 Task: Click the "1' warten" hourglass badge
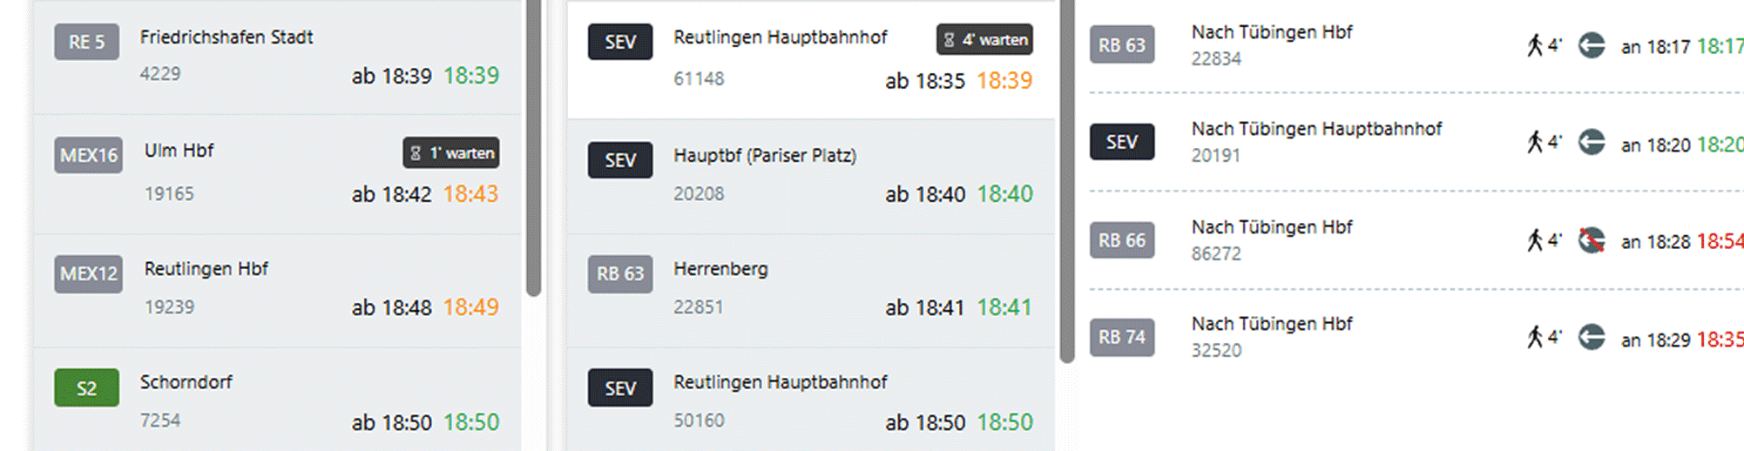[x=450, y=153]
